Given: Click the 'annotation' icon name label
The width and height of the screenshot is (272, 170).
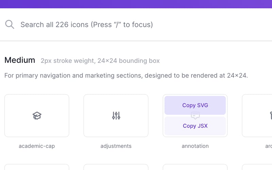Looking at the screenshot, I should click(x=195, y=146).
